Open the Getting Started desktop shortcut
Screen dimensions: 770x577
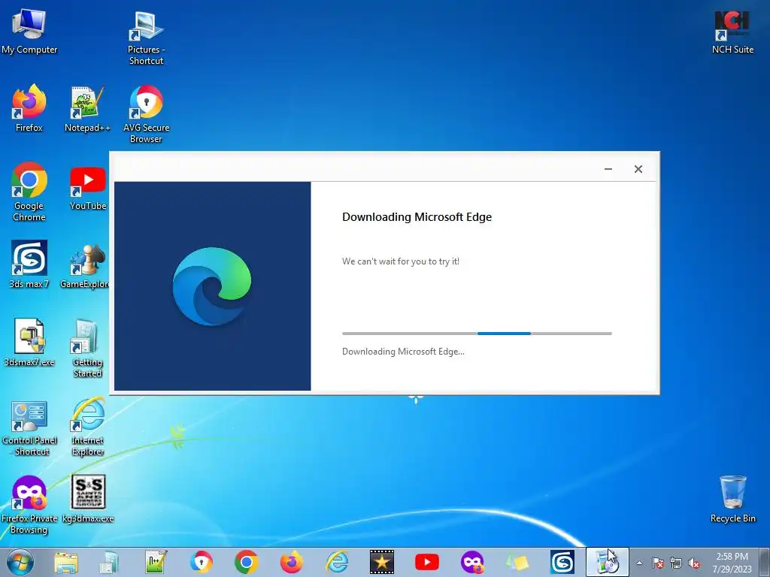tap(87, 347)
